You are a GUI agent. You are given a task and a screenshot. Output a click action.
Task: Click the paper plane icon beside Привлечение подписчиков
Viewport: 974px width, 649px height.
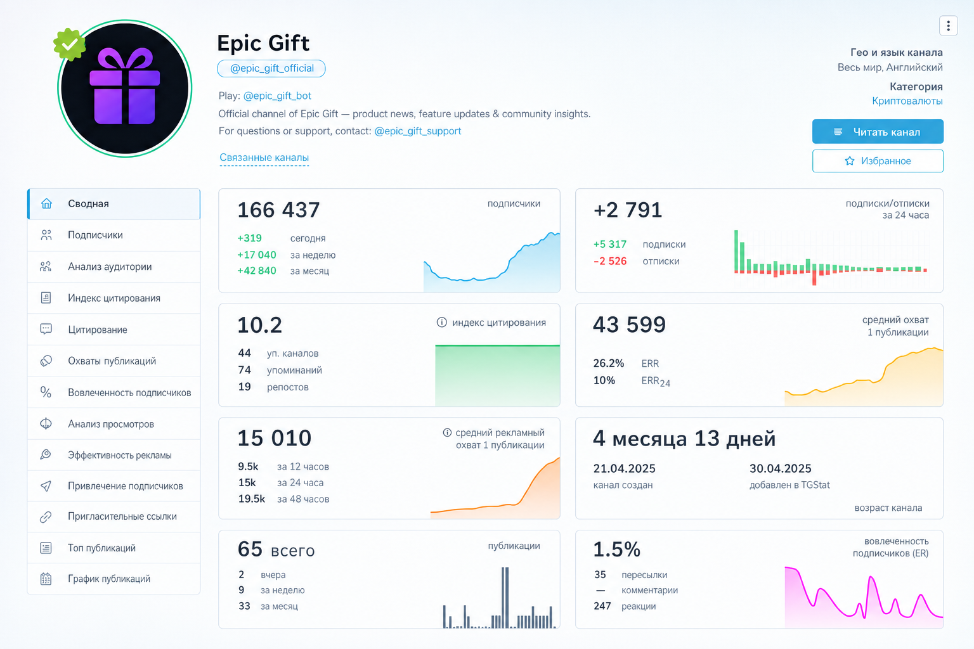click(x=46, y=485)
